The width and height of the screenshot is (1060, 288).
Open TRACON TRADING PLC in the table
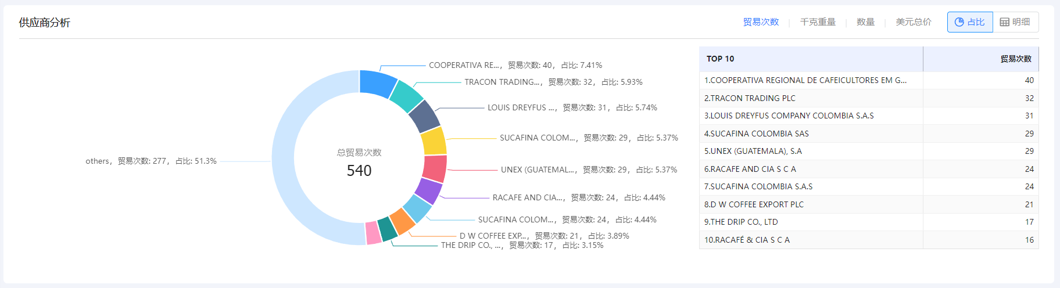[750, 98]
